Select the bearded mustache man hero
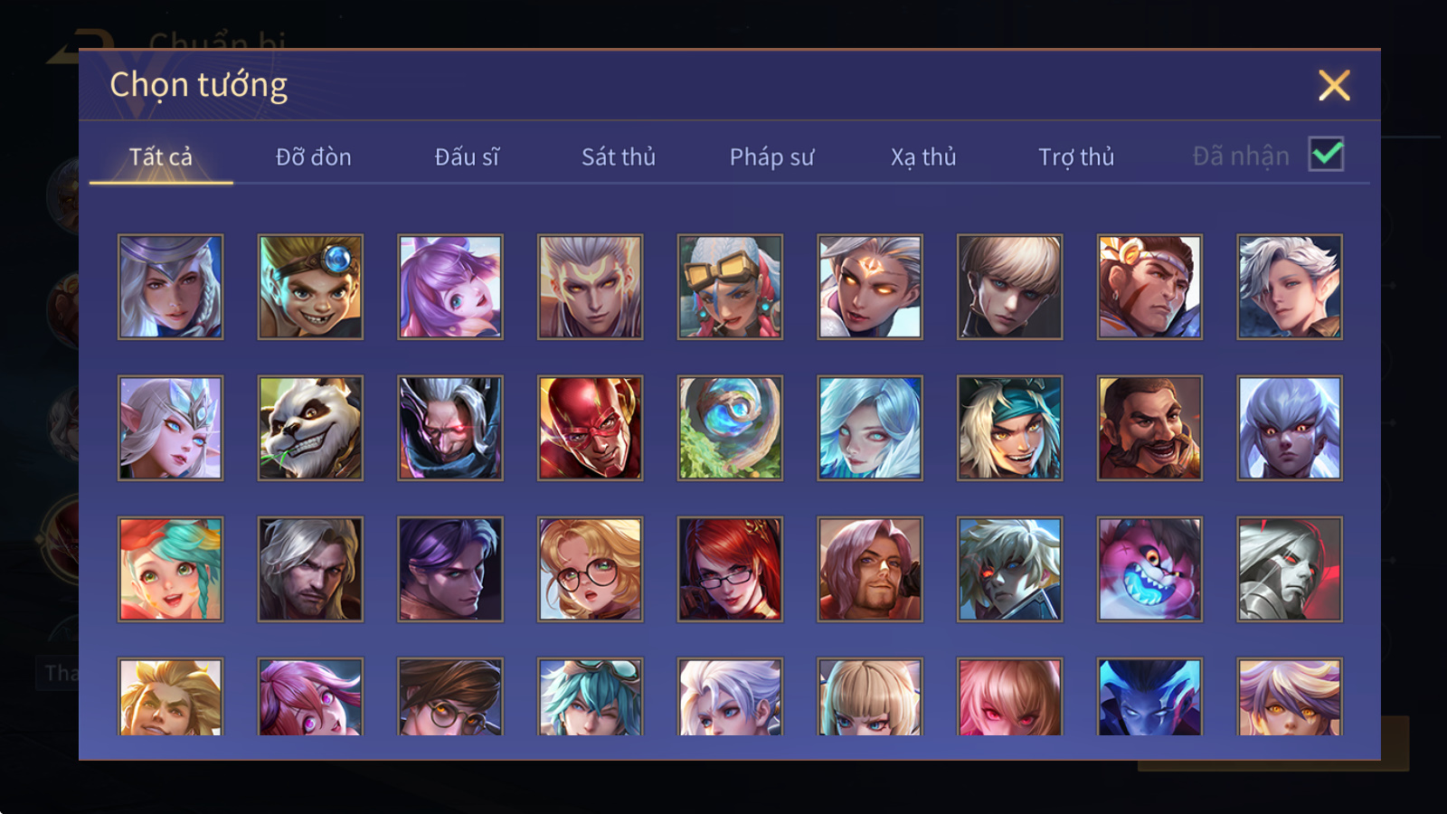 pyautogui.click(x=1149, y=428)
